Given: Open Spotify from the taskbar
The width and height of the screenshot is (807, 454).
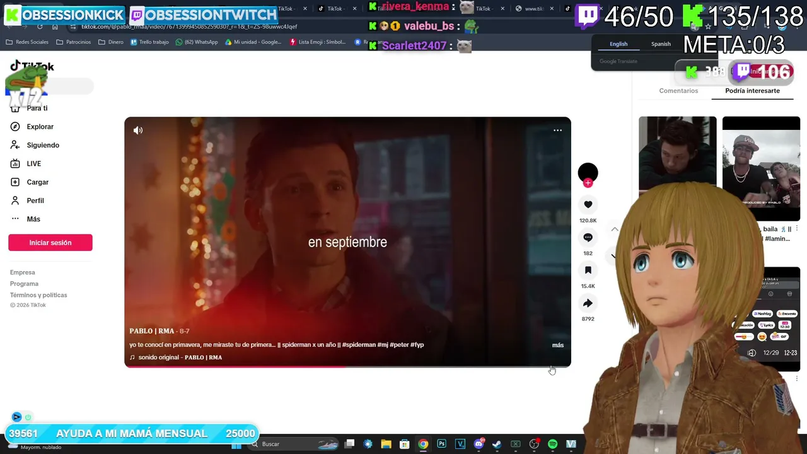Looking at the screenshot, I should (x=552, y=444).
